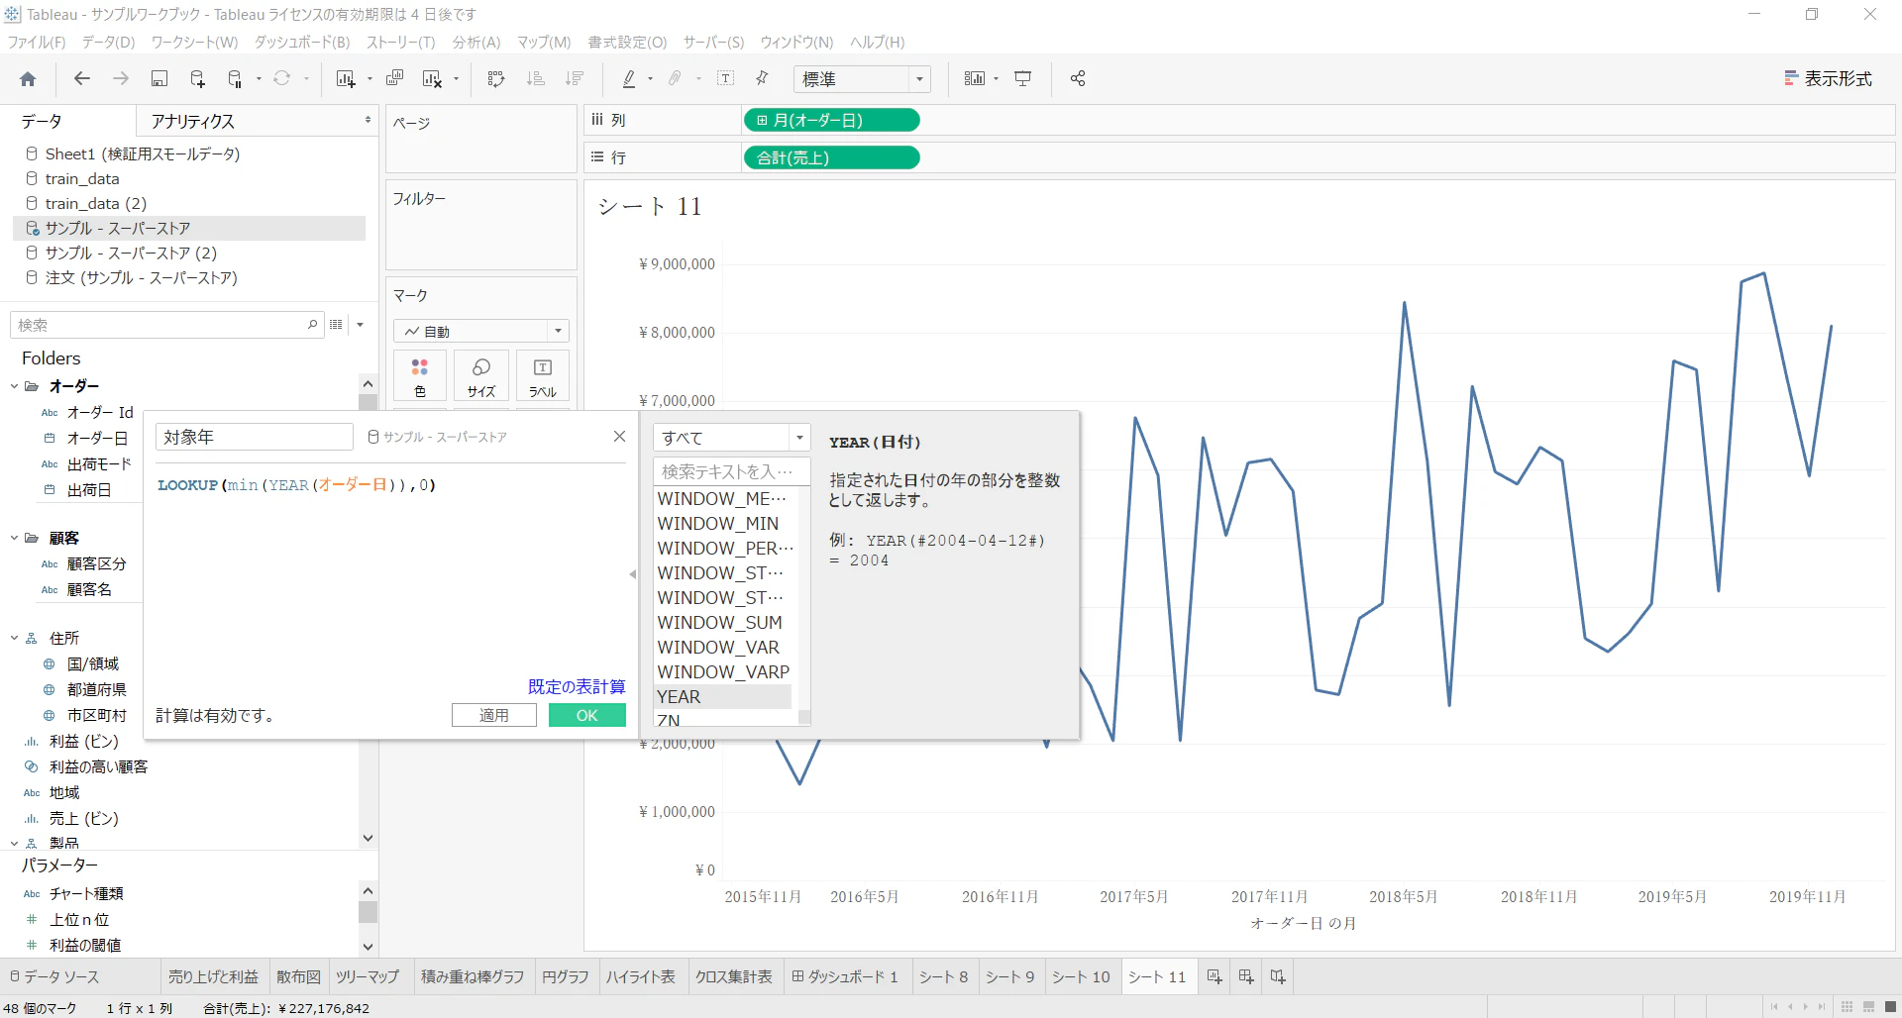Click the function search text box
The height and width of the screenshot is (1018, 1902).
tap(732, 471)
